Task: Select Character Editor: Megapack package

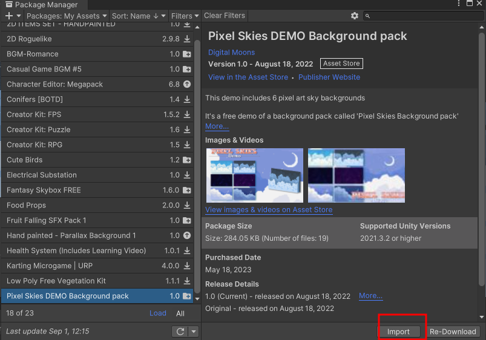Action: 97,84
